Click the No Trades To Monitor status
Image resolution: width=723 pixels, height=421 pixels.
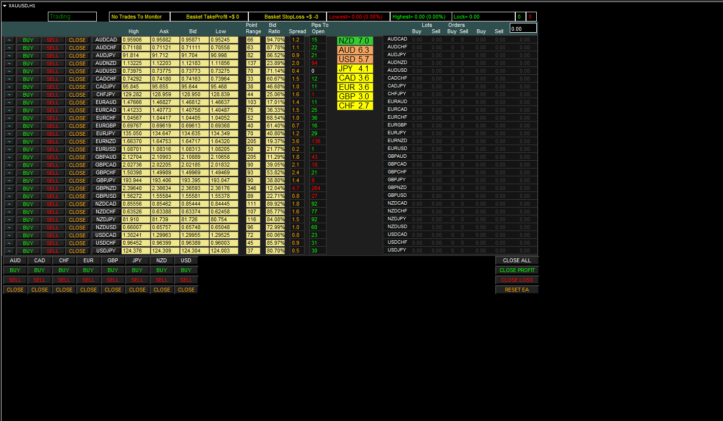point(139,17)
